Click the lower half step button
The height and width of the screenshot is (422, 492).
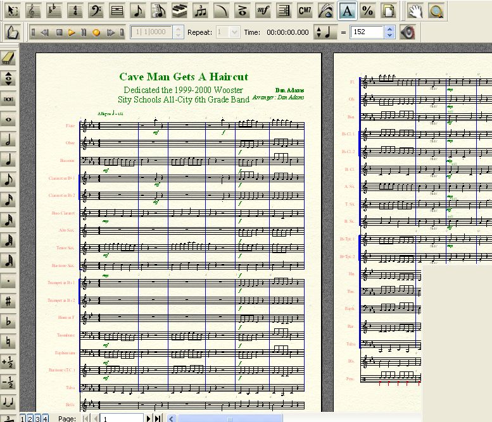[x=8, y=382]
